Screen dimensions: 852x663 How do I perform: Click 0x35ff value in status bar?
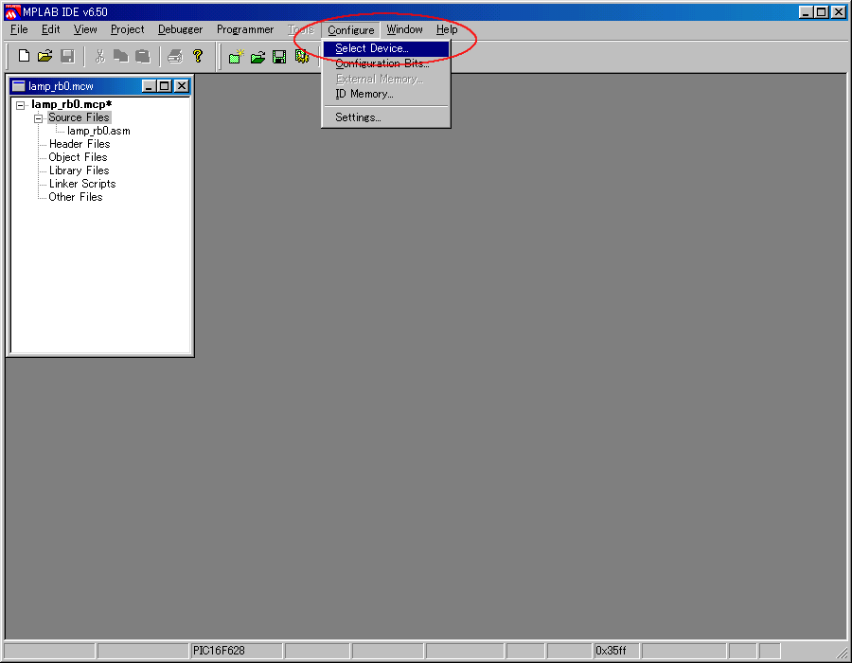click(x=611, y=651)
